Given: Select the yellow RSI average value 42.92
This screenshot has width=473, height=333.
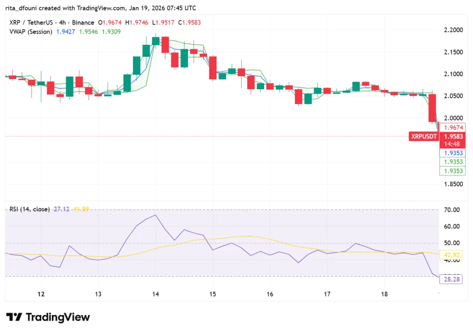Looking at the screenshot, I should [x=451, y=254].
